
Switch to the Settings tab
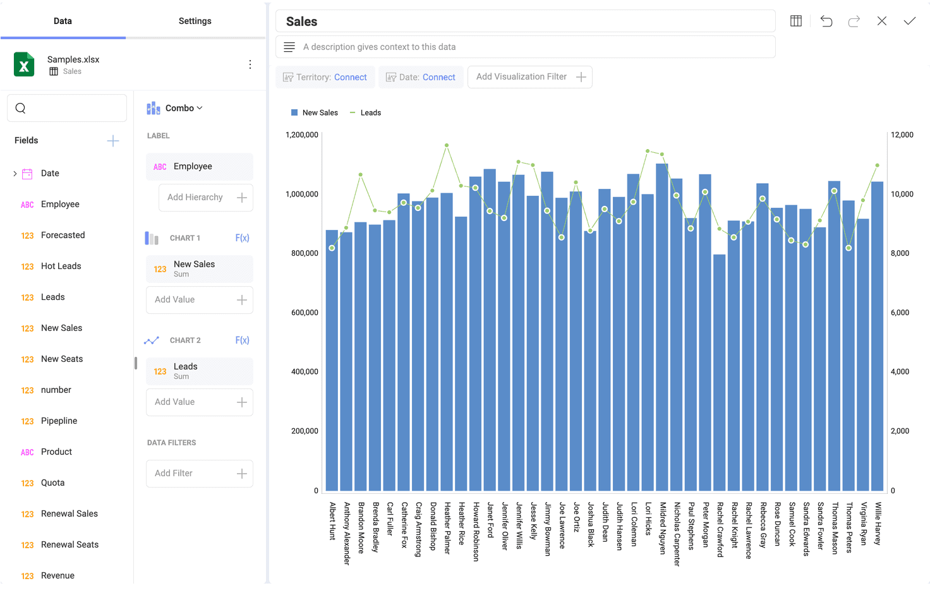tap(195, 21)
